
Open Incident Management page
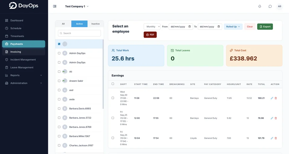[x=23, y=60]
